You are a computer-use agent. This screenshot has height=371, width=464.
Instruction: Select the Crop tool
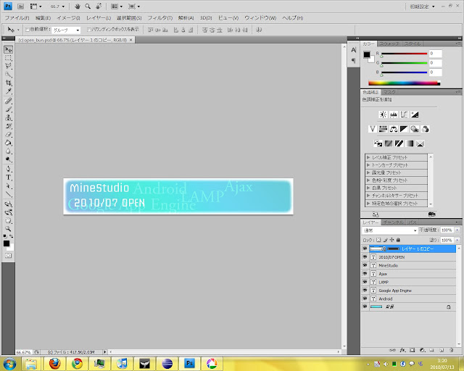coord(8,83)
